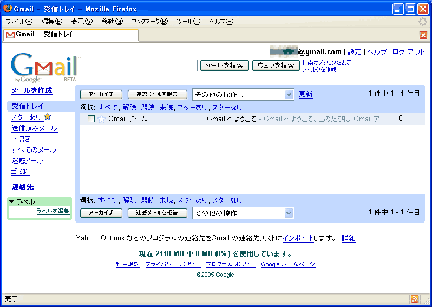Click the Gmail logo
This screenshot has width=432, height=307.
(45, 68)
